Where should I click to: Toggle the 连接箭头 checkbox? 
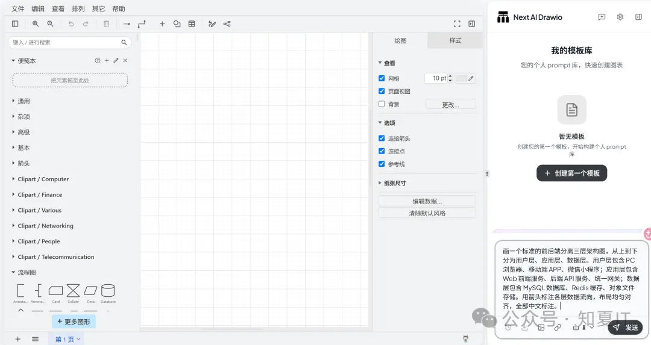382,138
